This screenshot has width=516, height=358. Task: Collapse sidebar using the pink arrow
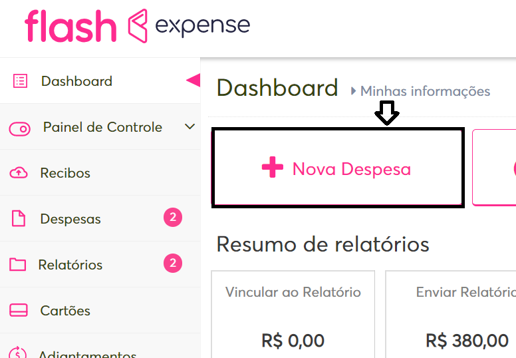(193, 81)
